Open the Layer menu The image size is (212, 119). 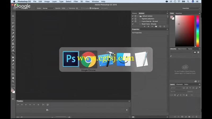[54, 2]
